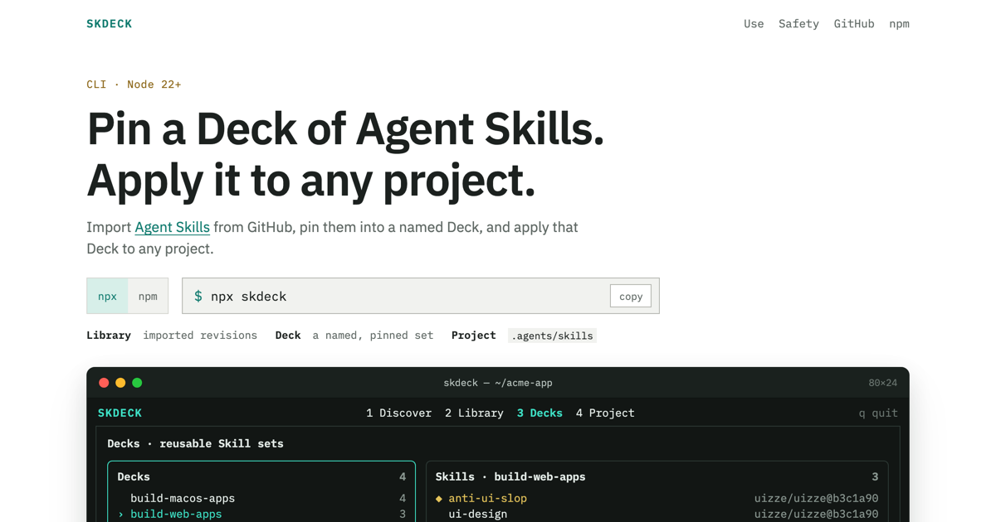996x522 pixels.
Task: Select the build-web-apps deck row
Action: click(x=261, y=514)
